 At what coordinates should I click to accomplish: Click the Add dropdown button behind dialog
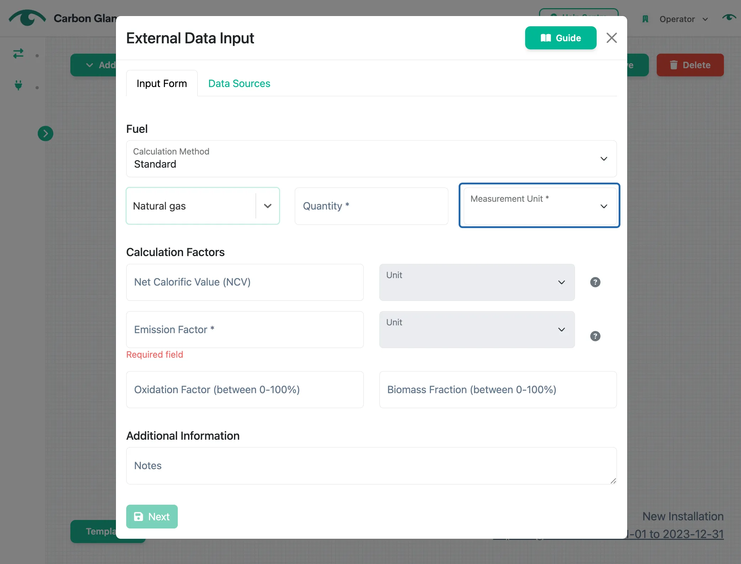[x=94, y=65]
